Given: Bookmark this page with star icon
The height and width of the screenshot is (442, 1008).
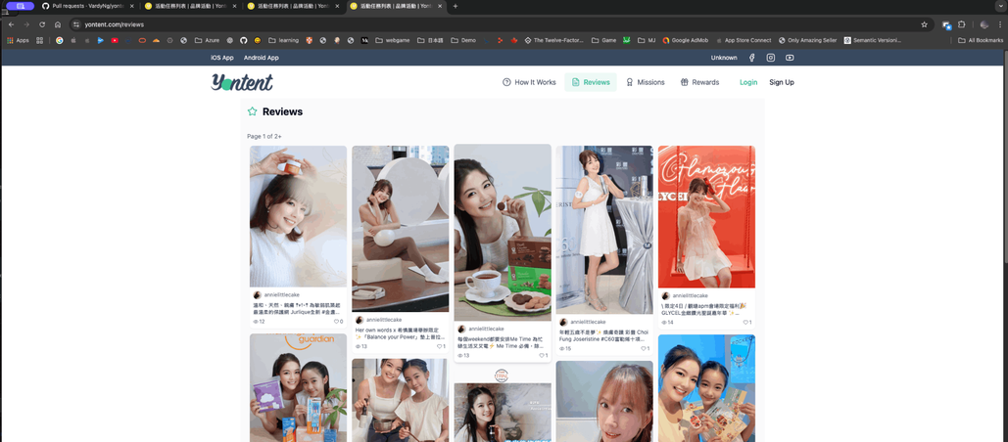Looking at the screenshot, I should click(x=924, y=24).
